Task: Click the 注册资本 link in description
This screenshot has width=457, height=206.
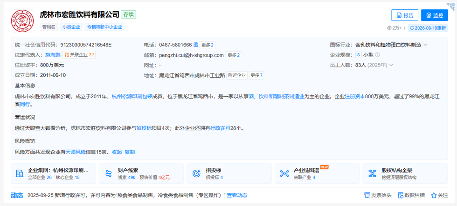Action: click(x=355, y=96)
